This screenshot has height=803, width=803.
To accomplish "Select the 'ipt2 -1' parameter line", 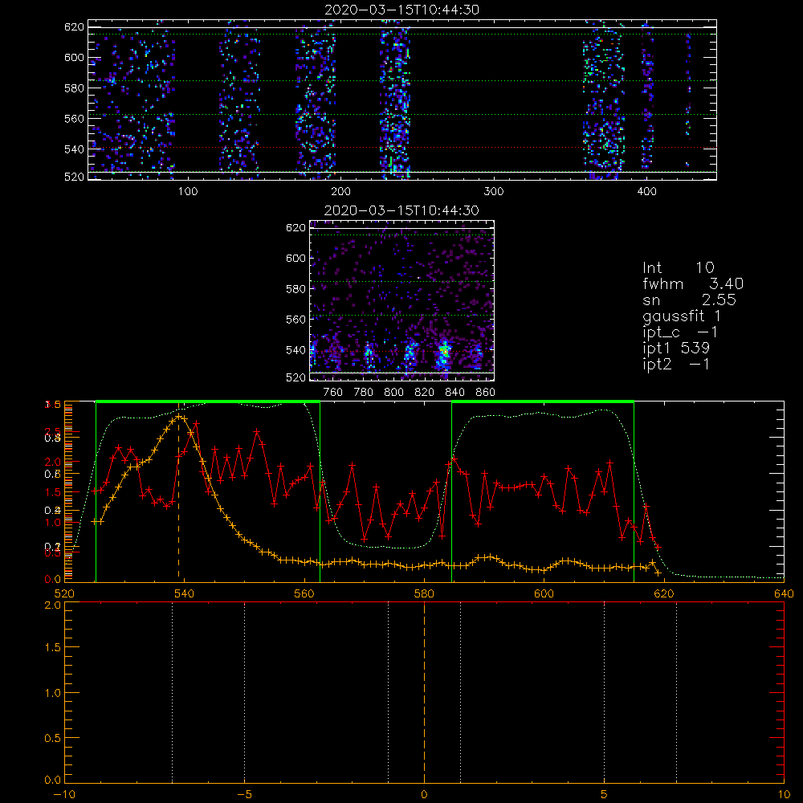I will (676, 364).
